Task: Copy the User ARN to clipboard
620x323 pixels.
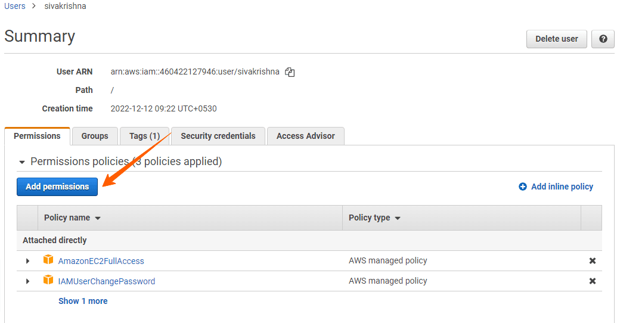Action: 290,72
